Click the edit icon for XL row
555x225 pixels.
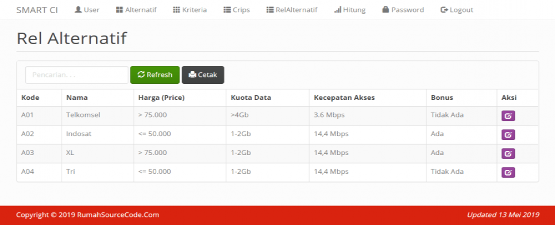tap(508, 153)
